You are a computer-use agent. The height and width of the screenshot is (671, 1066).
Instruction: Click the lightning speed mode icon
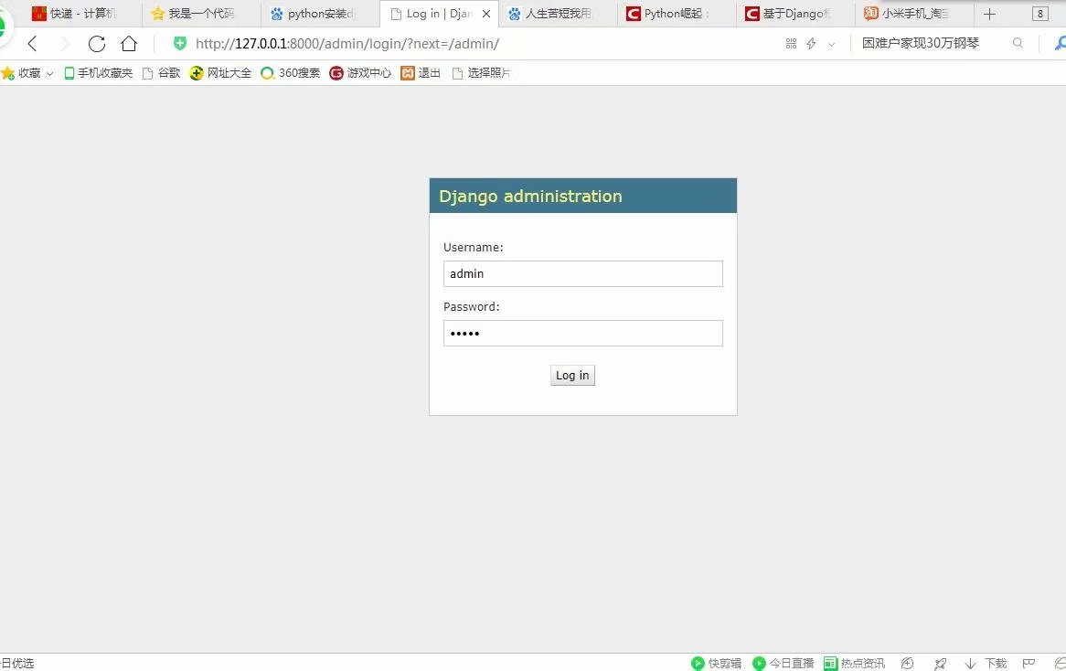(810, 43)
